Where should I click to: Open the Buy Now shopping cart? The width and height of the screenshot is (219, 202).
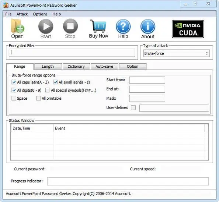(x=98, y=26)
